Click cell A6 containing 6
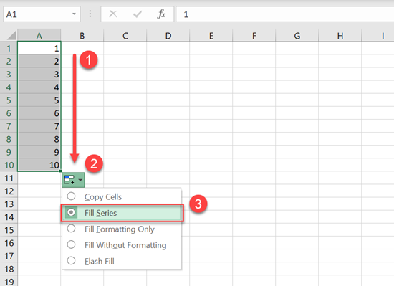The image size is (394, 286). pos(39,113)
